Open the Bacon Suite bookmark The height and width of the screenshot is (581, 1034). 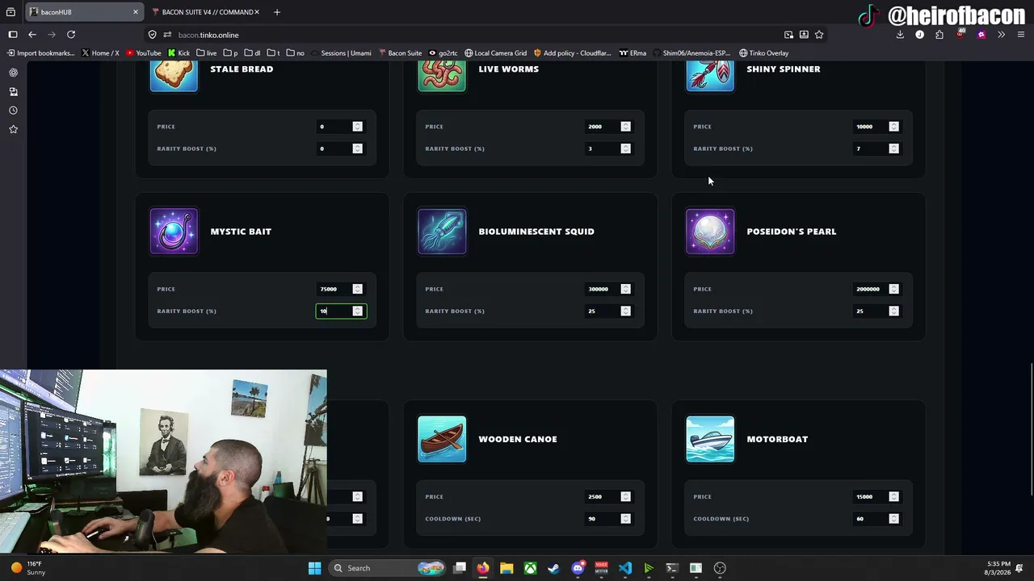[x=400, y=53]
